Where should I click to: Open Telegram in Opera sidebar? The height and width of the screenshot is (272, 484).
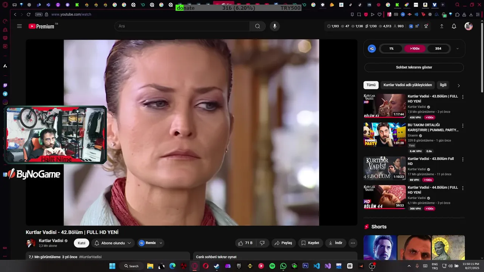[5, 94]
